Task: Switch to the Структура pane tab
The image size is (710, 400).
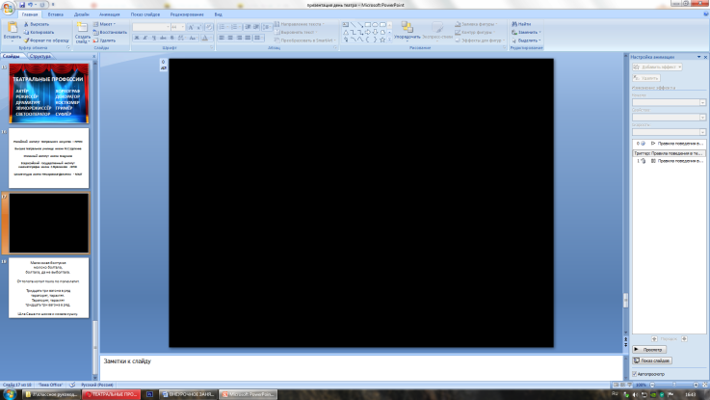Action: click(x=40, y=57)
